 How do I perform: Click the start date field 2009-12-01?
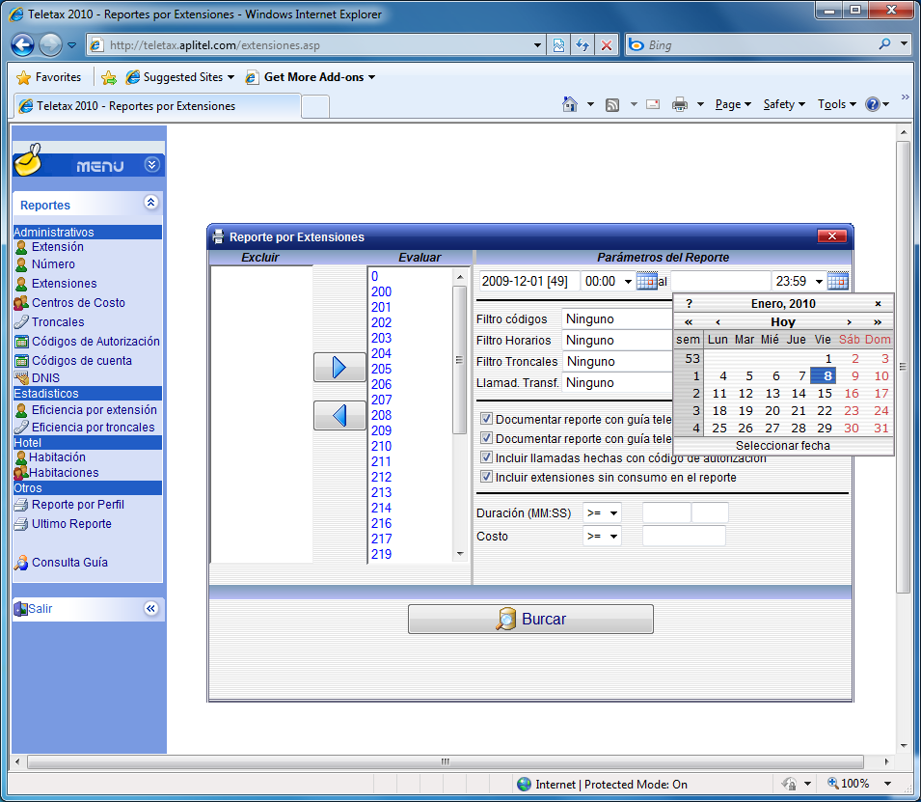pyautogui.click(x=529, y=281)
